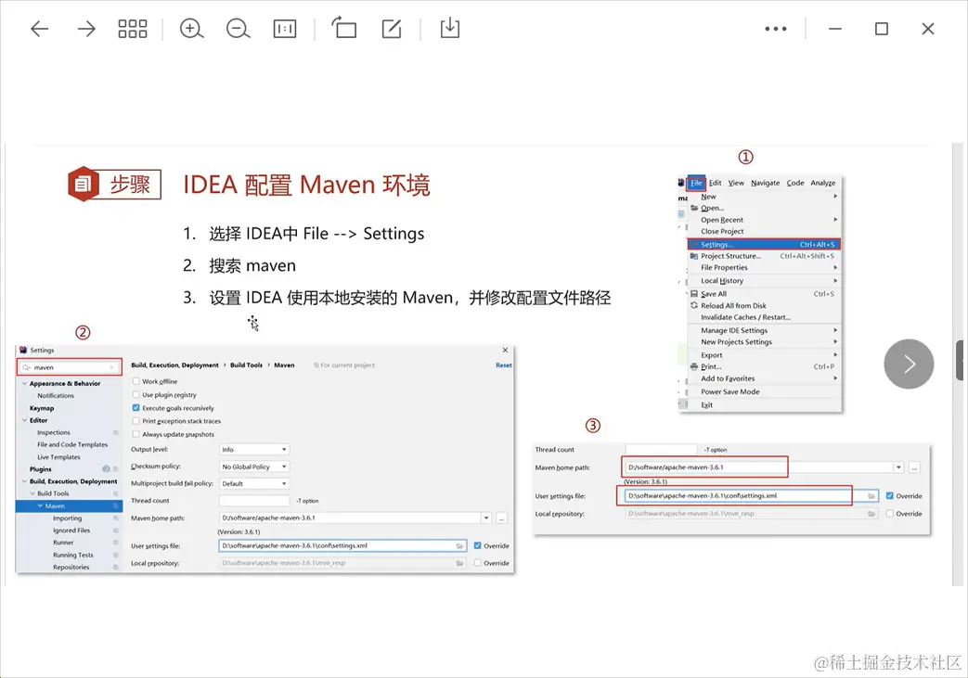Collapse the Editor tree node
The height and width of the screenshot is (678, 968).
point(24,420)
